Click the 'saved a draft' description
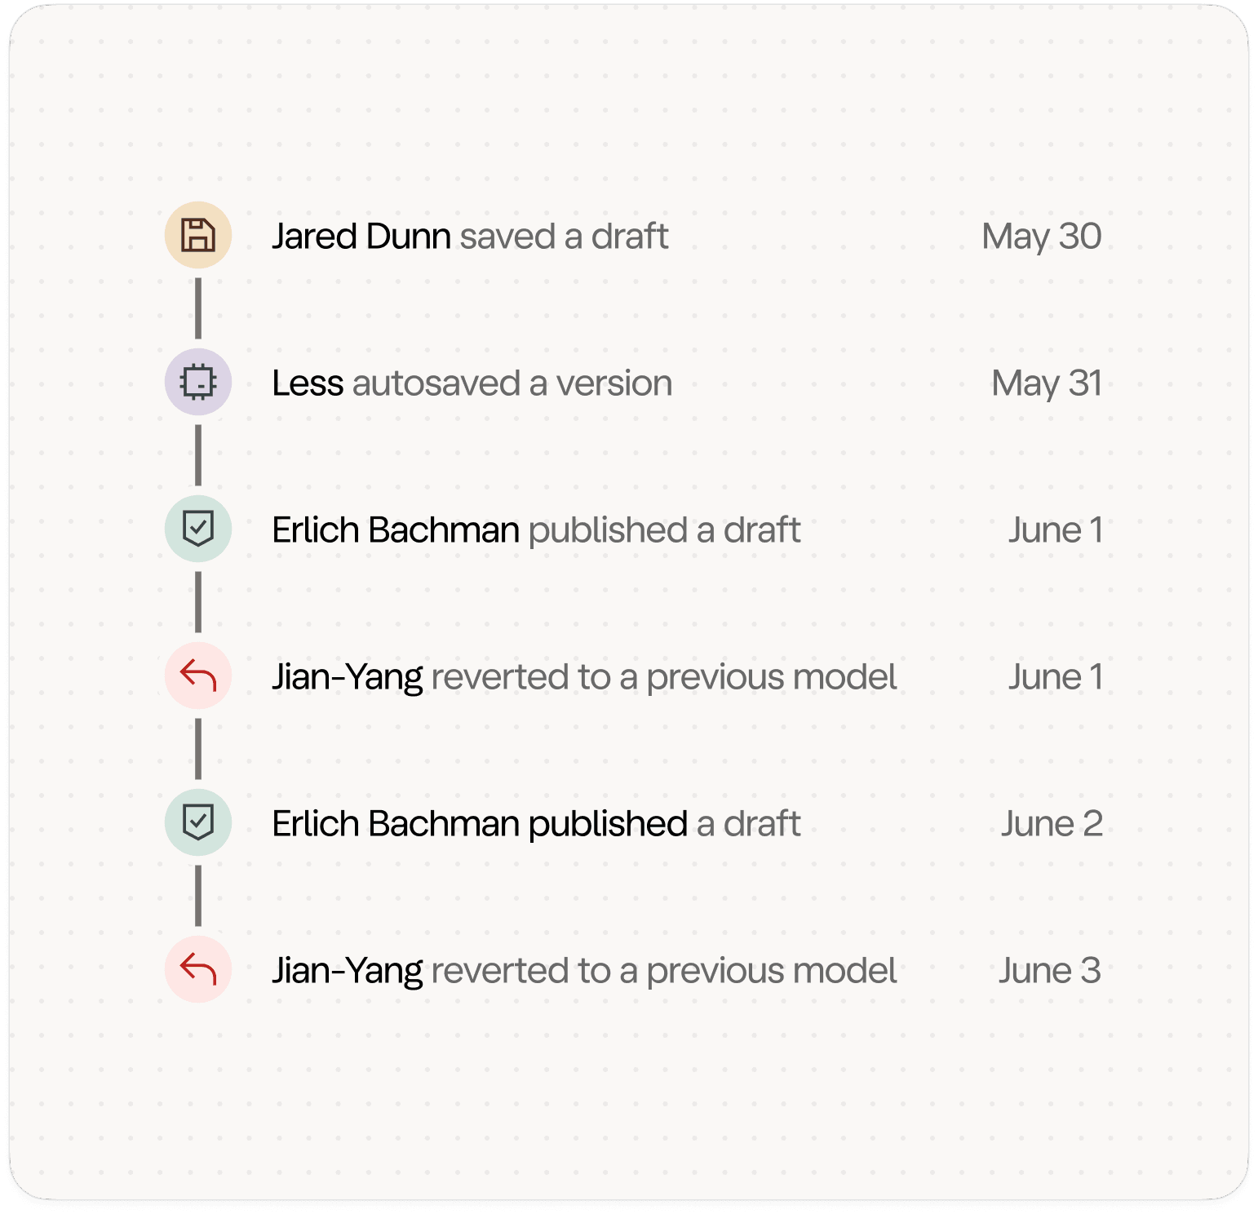This screenshot has height=1214, width=1258. 564,237
